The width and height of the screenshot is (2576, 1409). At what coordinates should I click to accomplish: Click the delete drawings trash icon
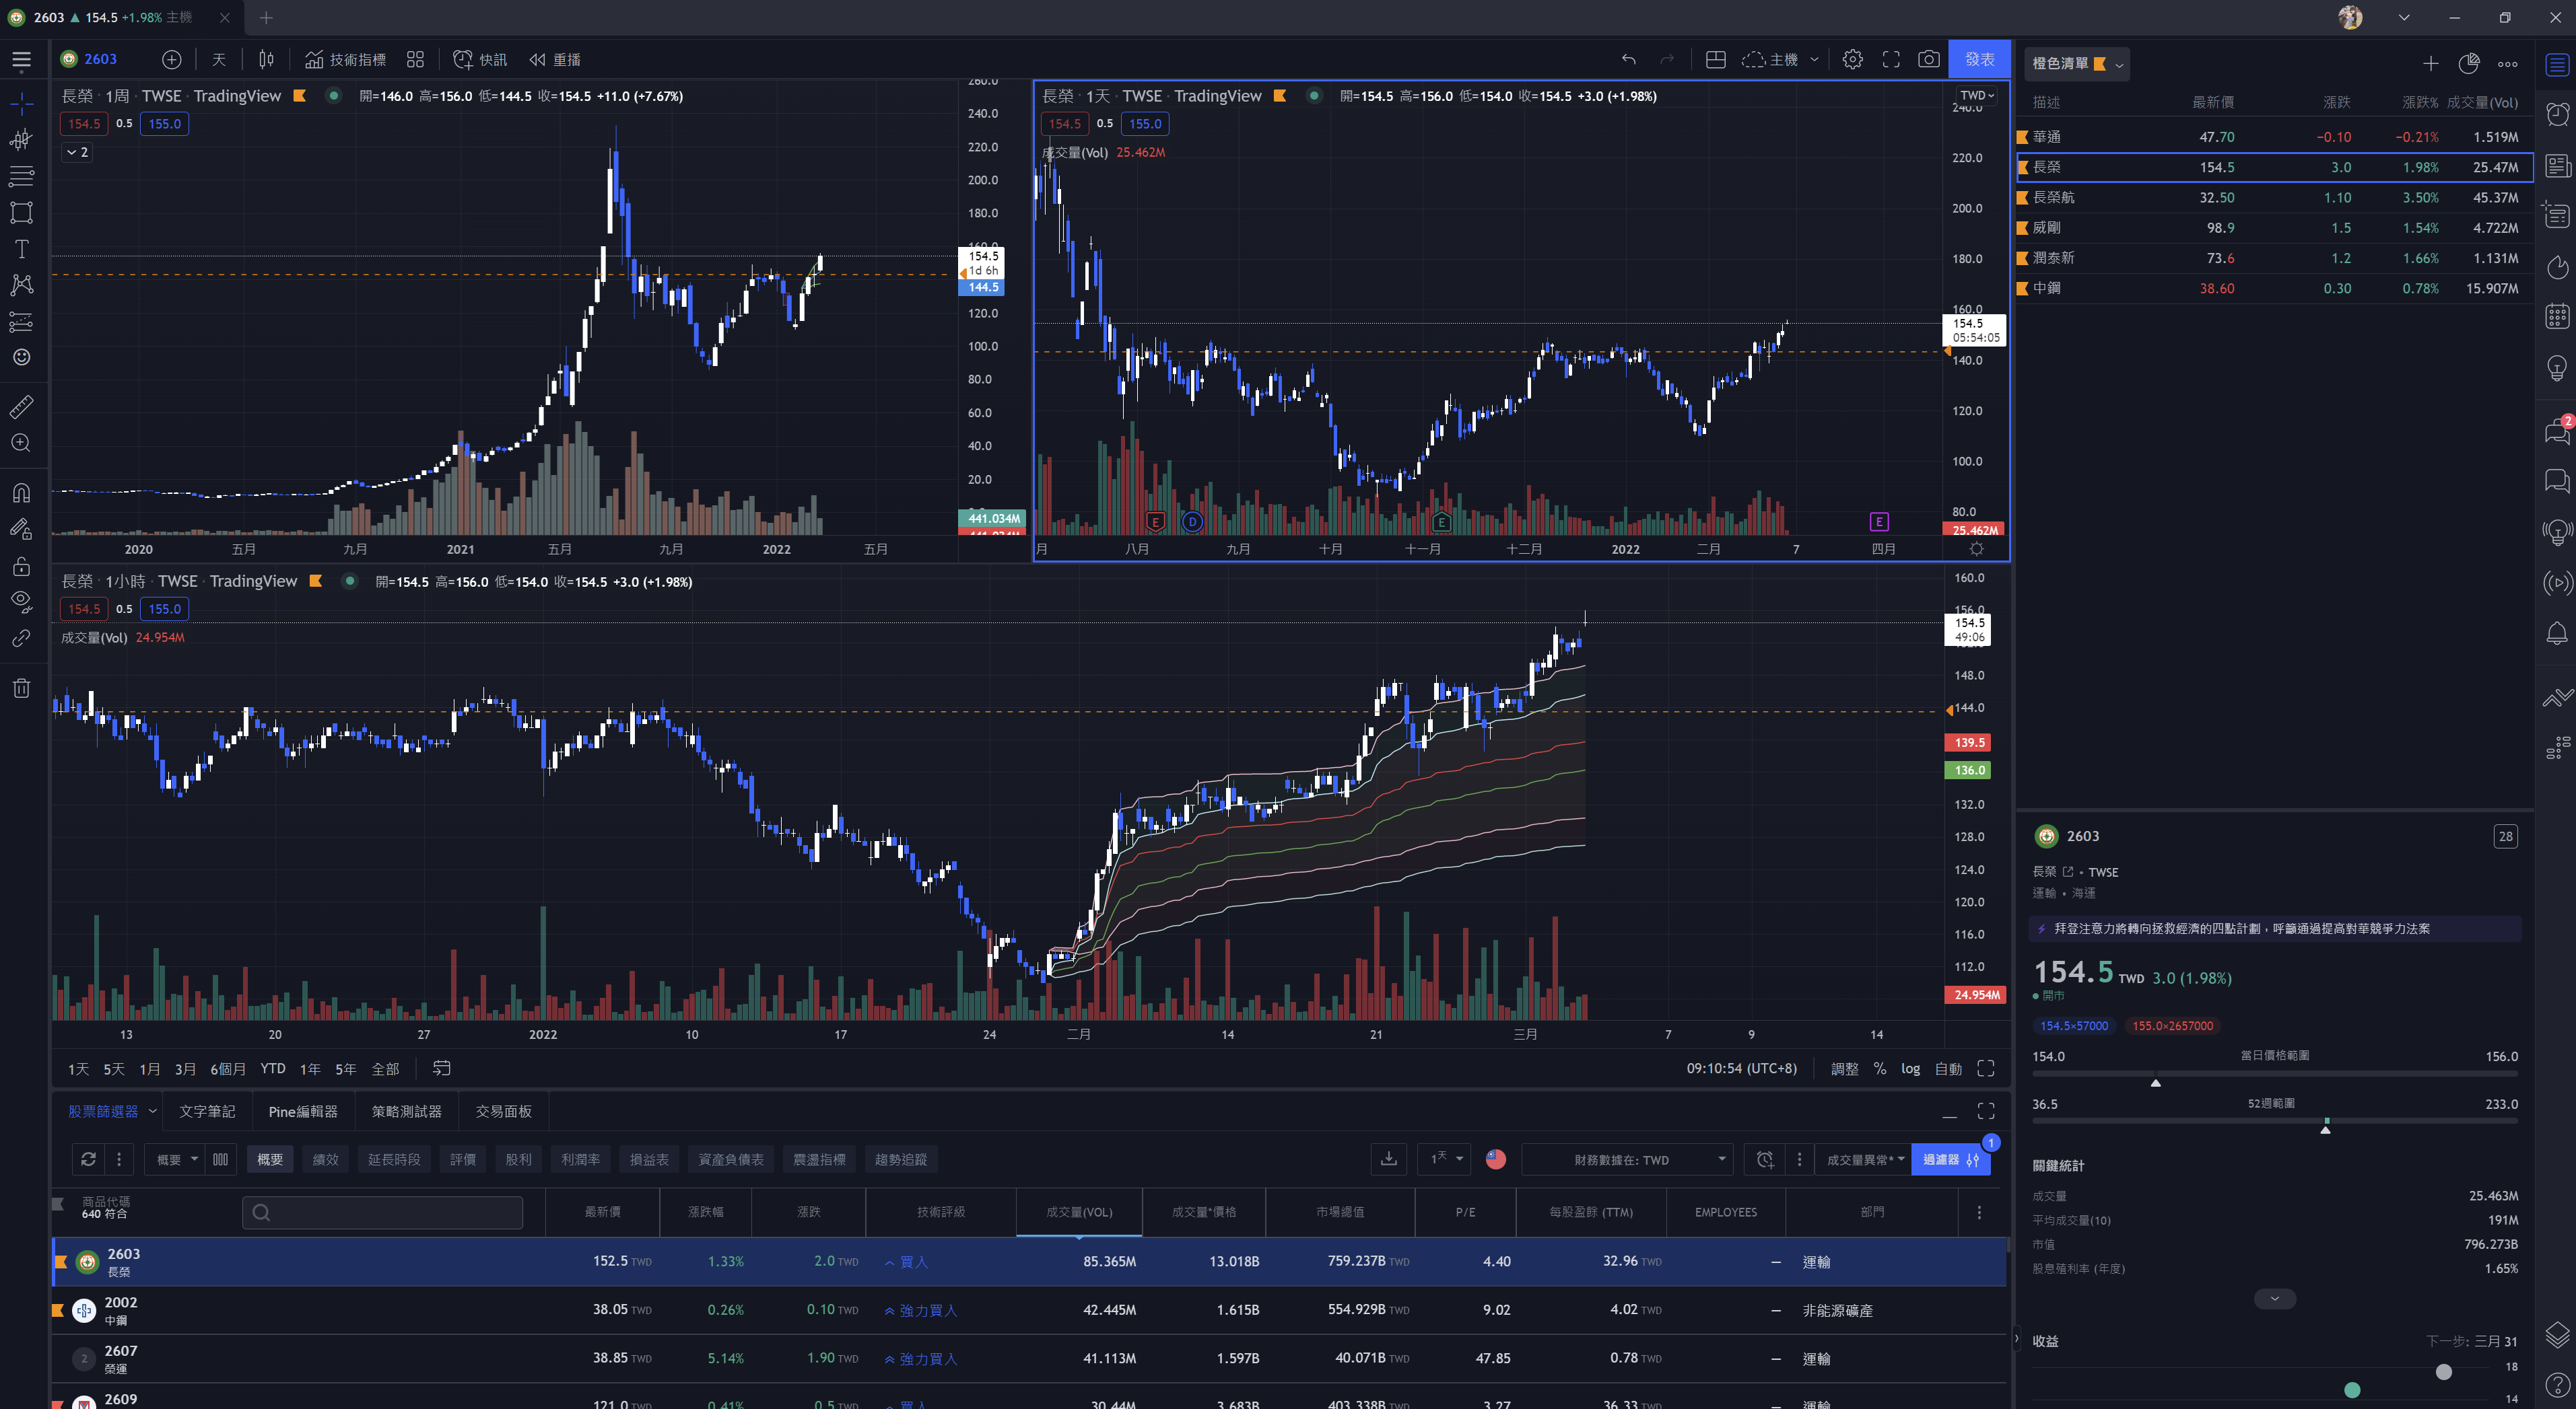[x=21, y=688]
